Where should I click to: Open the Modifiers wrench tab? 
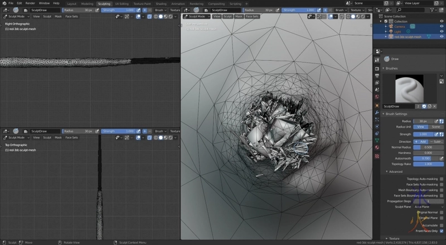(x=377, y=113)
